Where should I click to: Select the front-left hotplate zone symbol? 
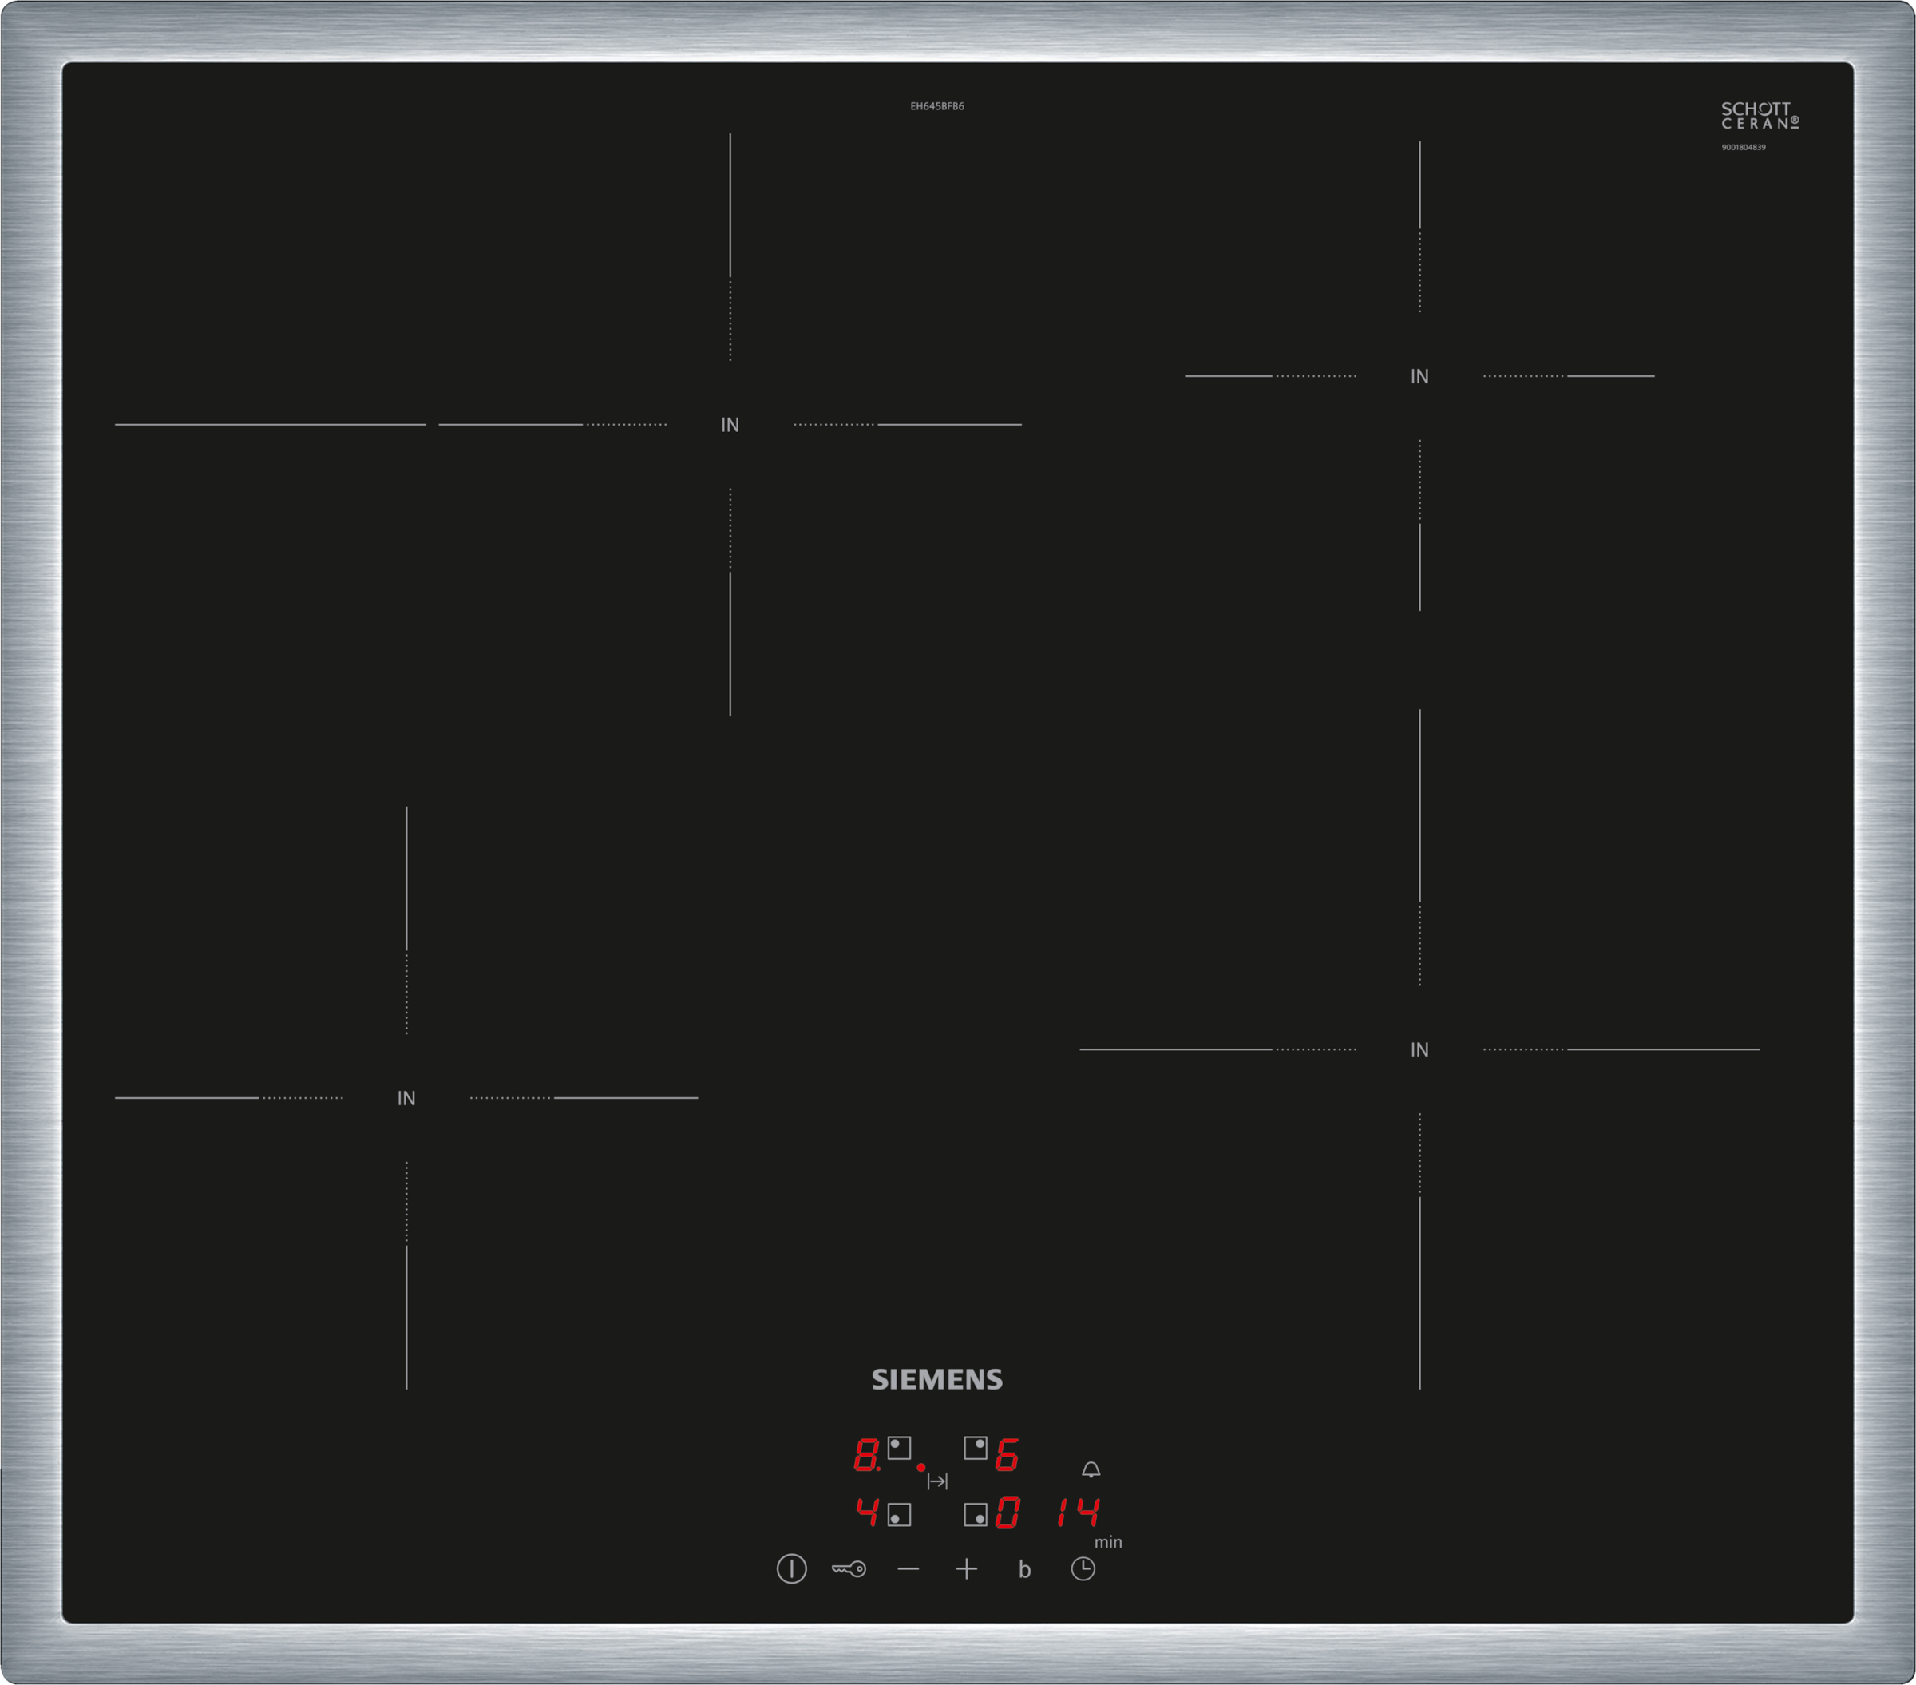pyautogui.click(x=899, y=1514)
